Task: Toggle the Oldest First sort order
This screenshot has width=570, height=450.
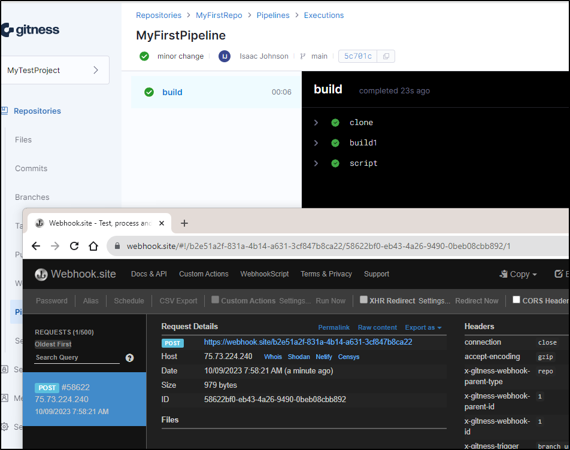Action: (x=53, y=344)
